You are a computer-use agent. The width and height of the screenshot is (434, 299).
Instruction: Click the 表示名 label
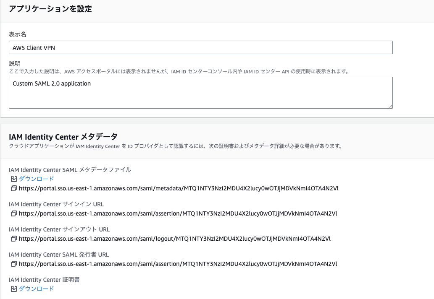point(18,34)
